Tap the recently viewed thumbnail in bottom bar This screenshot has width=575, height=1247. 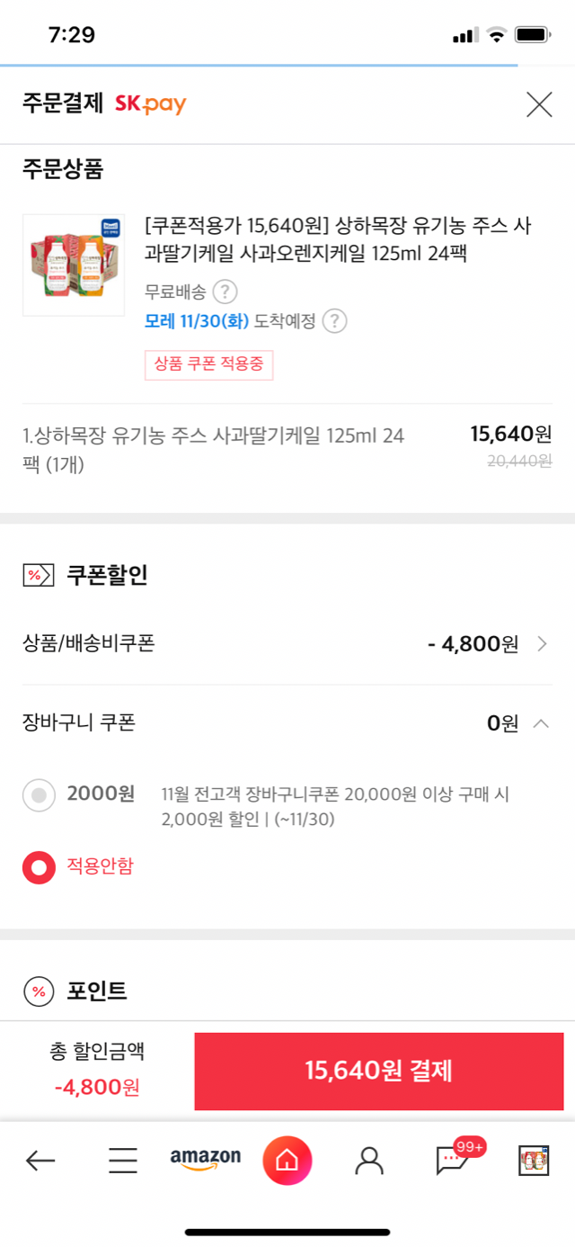point(534,1161)
